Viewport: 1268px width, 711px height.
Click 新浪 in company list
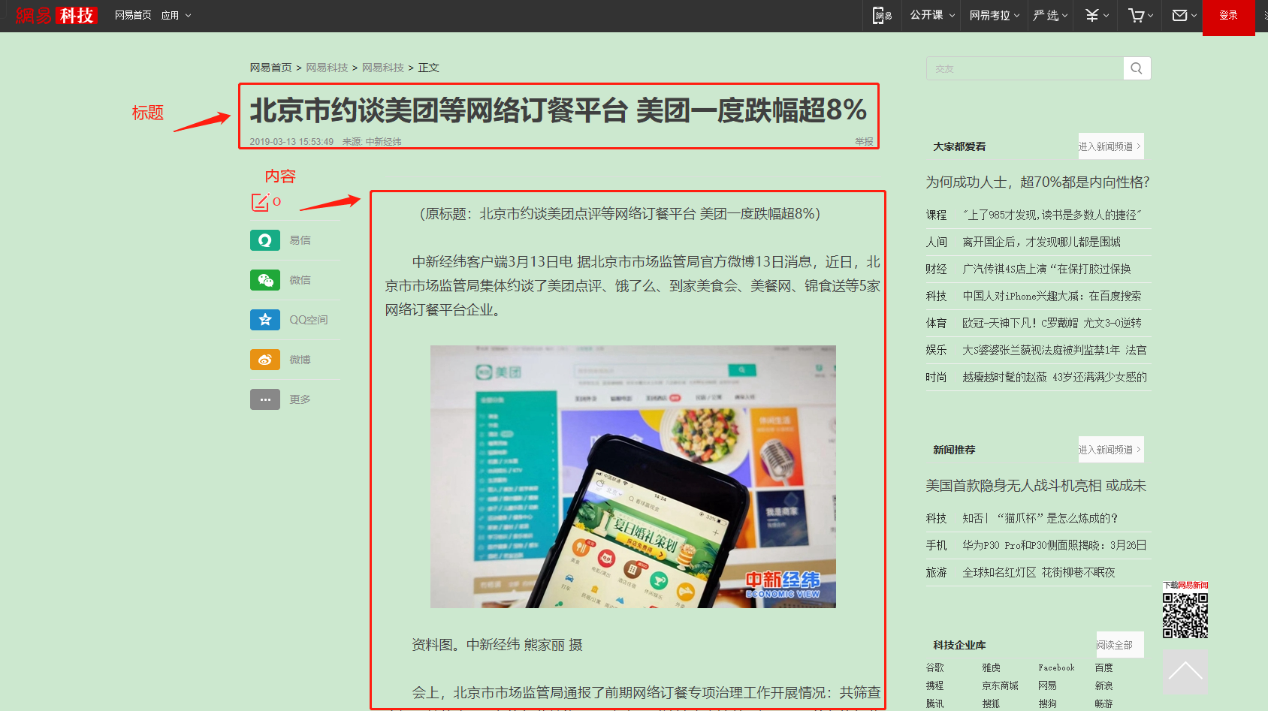(x=1103, y=685)
